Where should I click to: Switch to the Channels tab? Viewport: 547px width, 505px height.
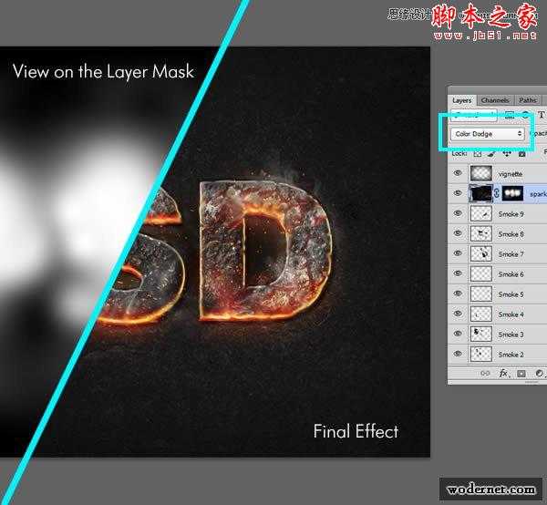pos(495,100)
